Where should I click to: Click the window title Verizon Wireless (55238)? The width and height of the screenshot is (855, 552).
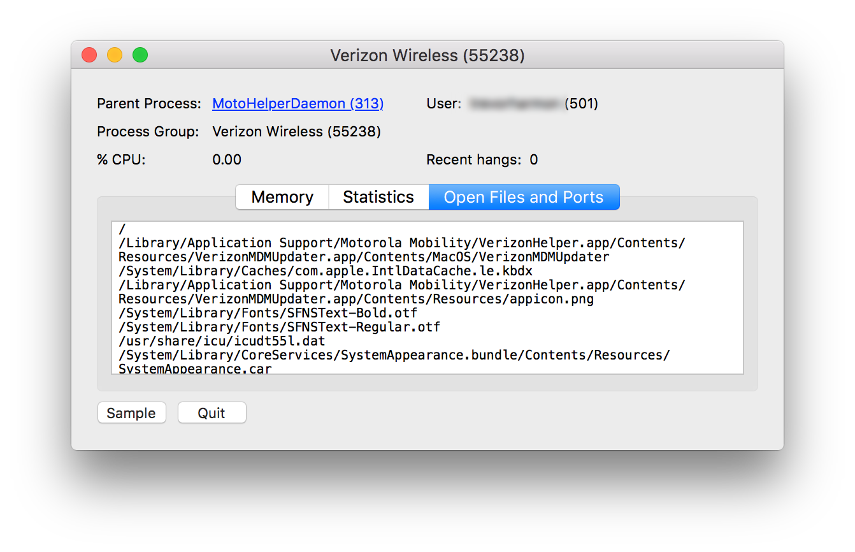point(427,55)
